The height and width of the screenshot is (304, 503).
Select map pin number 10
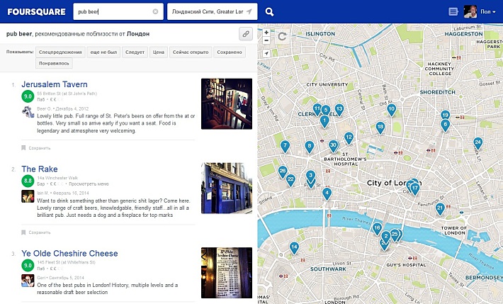point(391,110)
